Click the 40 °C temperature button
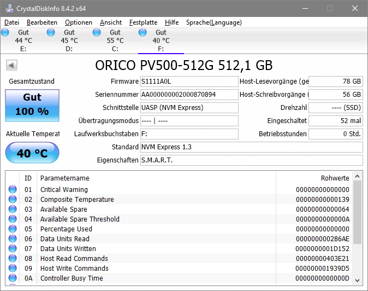Screen dimensions: 368x291 (32, 153)
